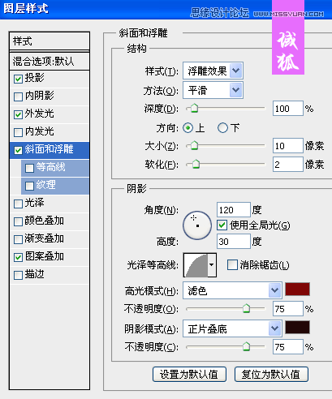Open the 阴影模式 shadow mode dropdown
Screen dimensions: 332x399
(x=232, y=328)
